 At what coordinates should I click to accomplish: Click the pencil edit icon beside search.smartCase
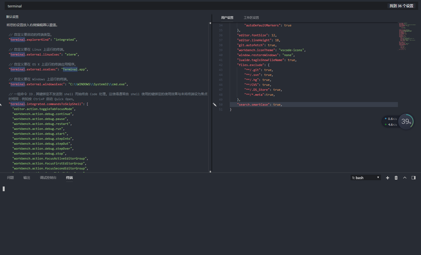[x=215, y=104]
